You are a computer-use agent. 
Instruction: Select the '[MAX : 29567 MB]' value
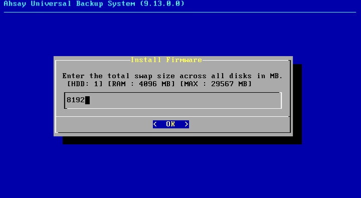pyautogui.click(x=216, y=84)
